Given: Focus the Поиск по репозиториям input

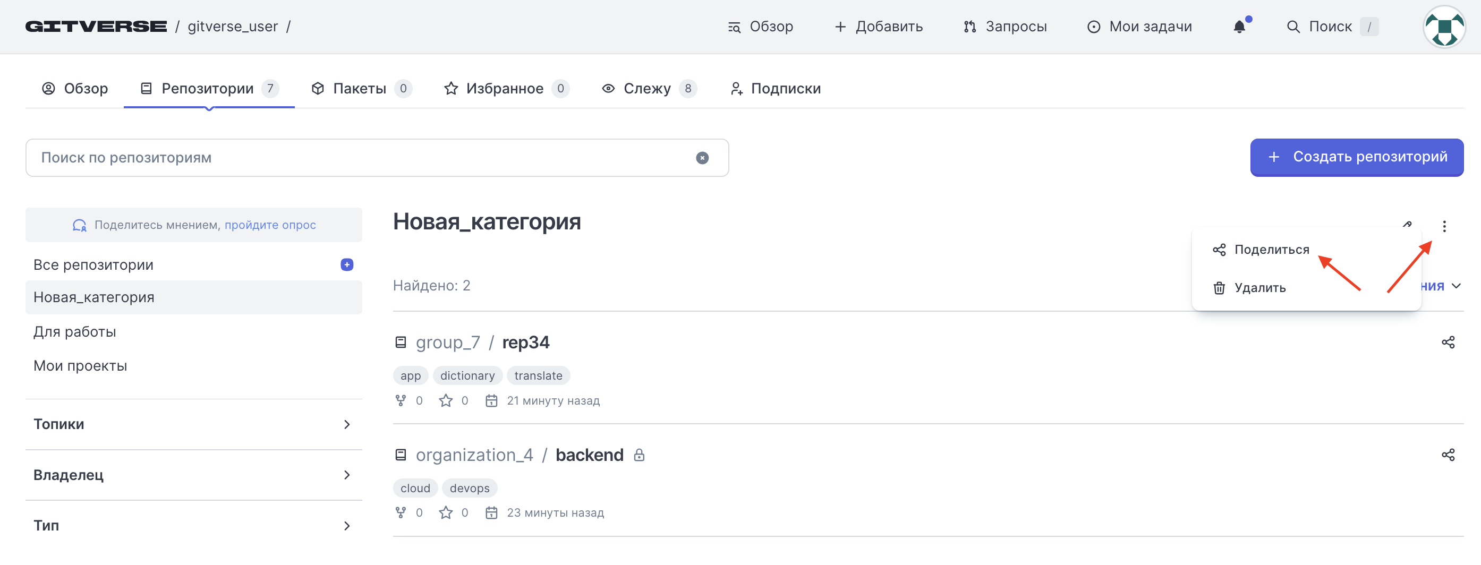Looking at the screenshot, I should 377,158.
